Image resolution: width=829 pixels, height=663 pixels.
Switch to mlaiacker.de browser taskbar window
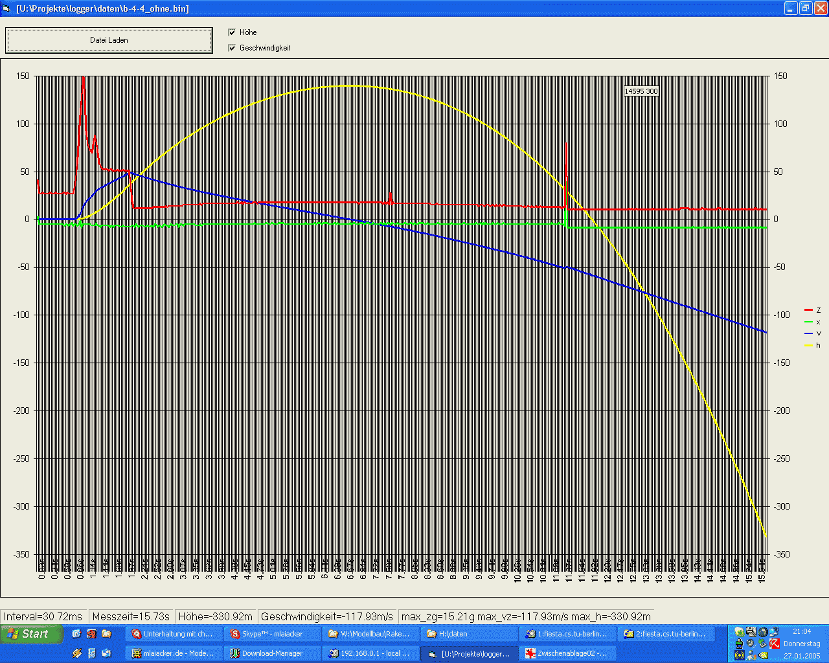point(173,653)
